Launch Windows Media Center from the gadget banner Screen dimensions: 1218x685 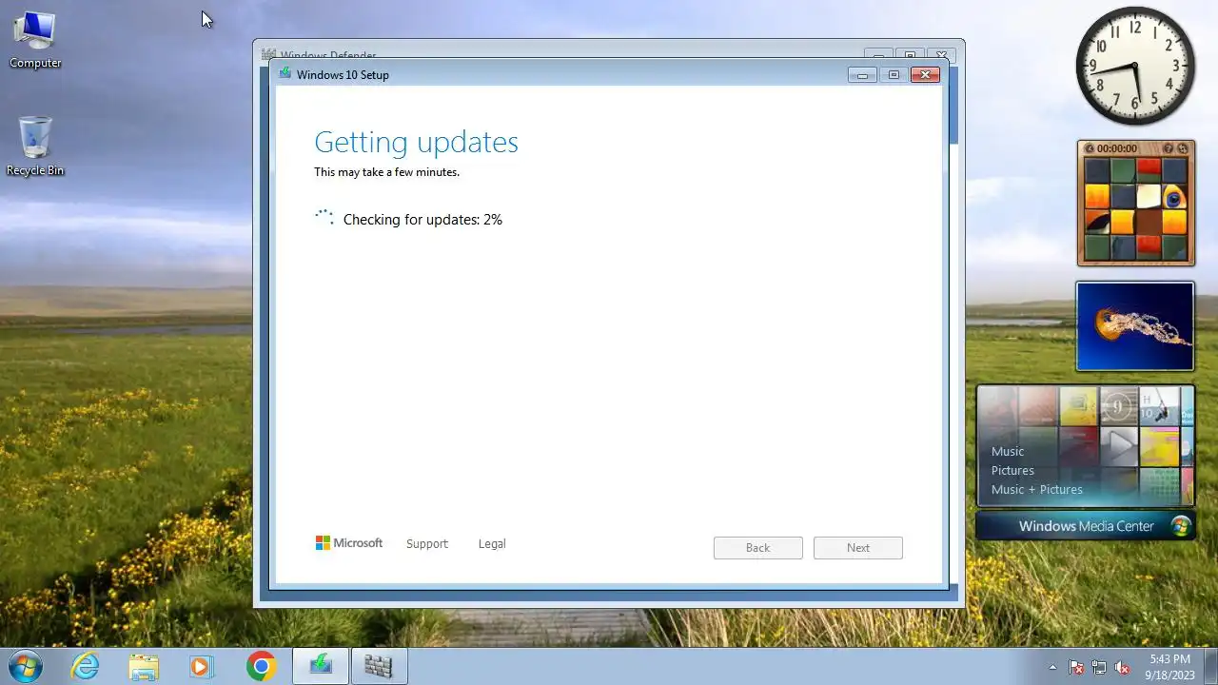tap(1086, 526)
